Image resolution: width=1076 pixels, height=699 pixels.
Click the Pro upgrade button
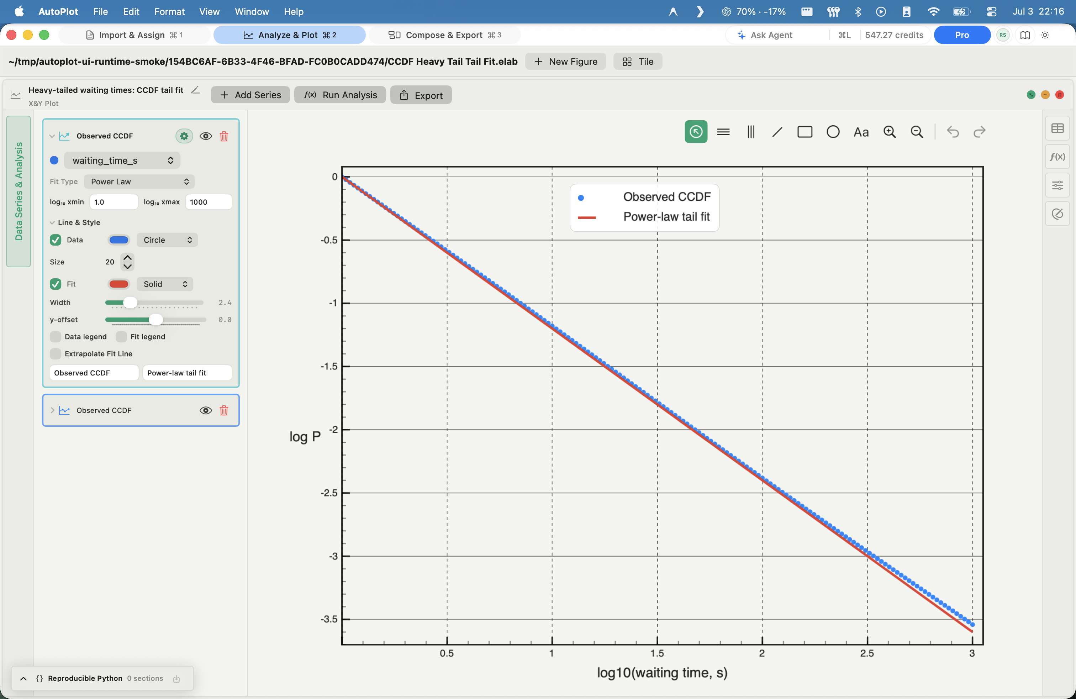[962, 35]
